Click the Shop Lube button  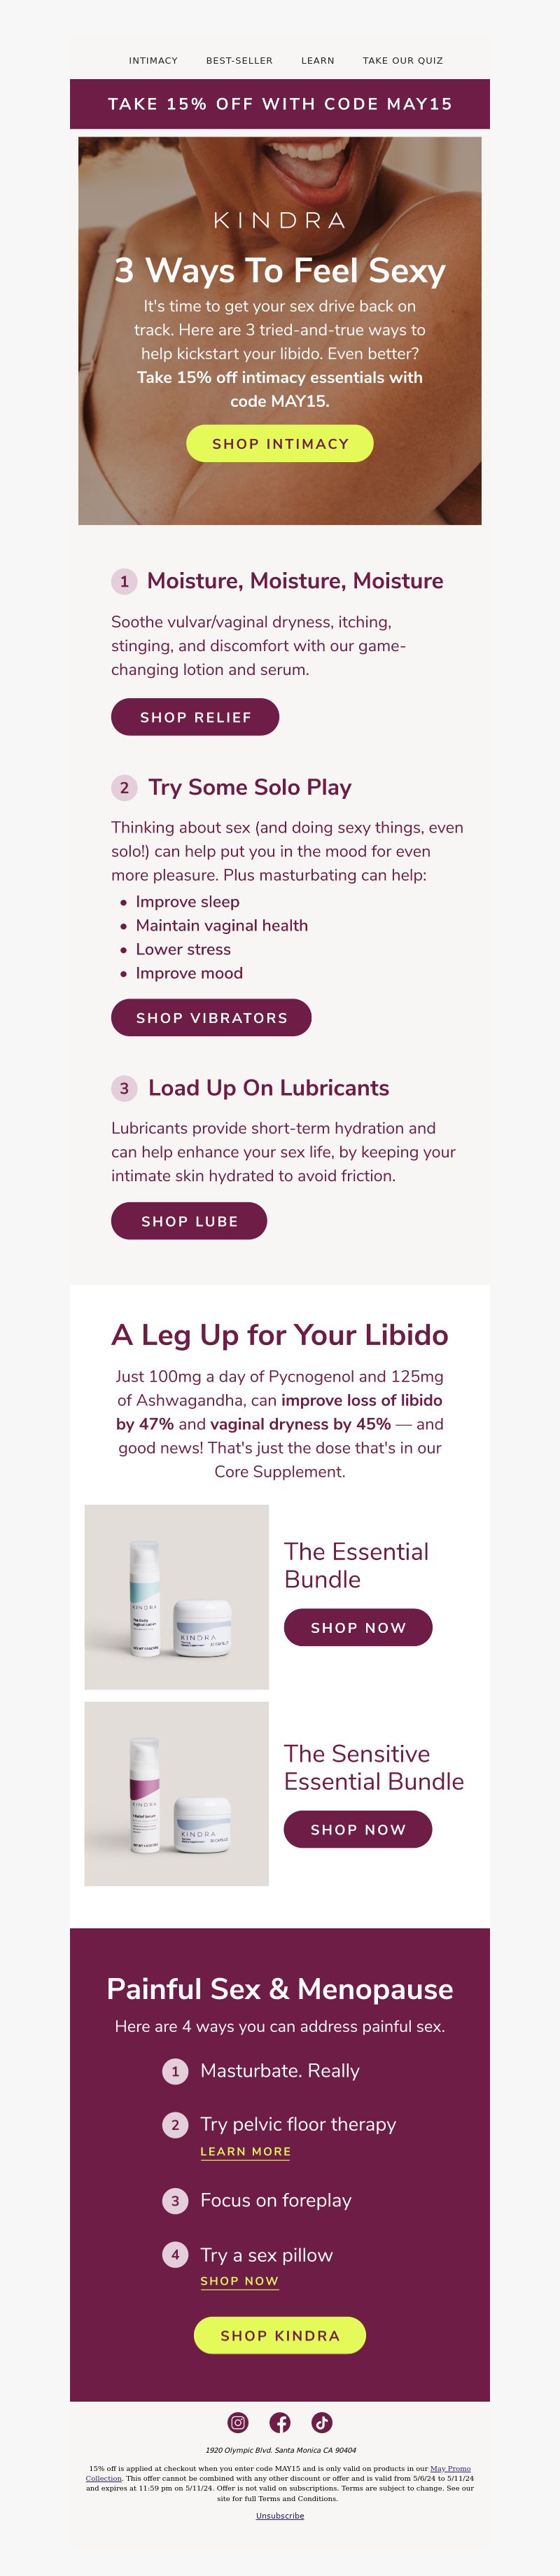click(189, 1221)
